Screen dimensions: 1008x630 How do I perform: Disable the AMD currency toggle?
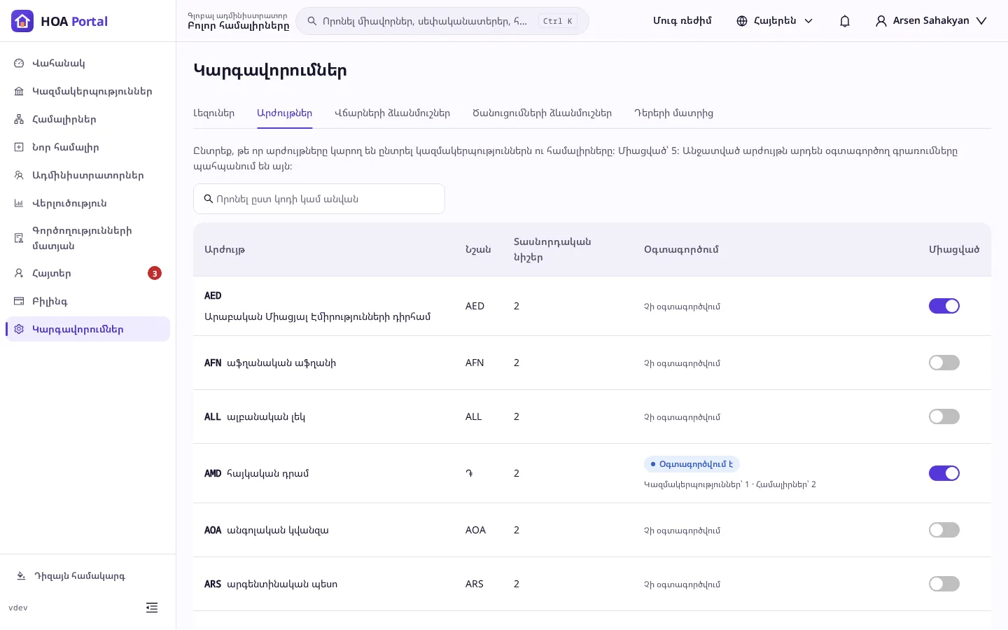(x=944, y=473)
